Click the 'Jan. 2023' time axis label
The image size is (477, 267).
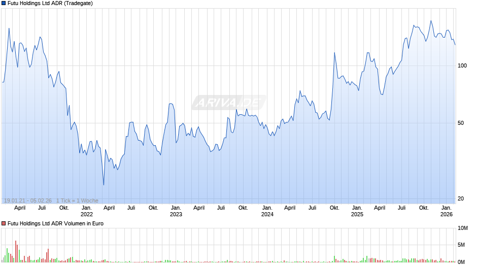[x=176, y=211]
